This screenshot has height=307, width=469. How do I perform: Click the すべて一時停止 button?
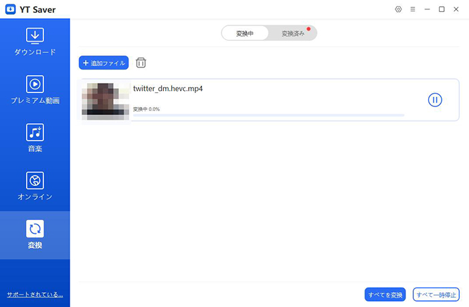coord(436,295)
